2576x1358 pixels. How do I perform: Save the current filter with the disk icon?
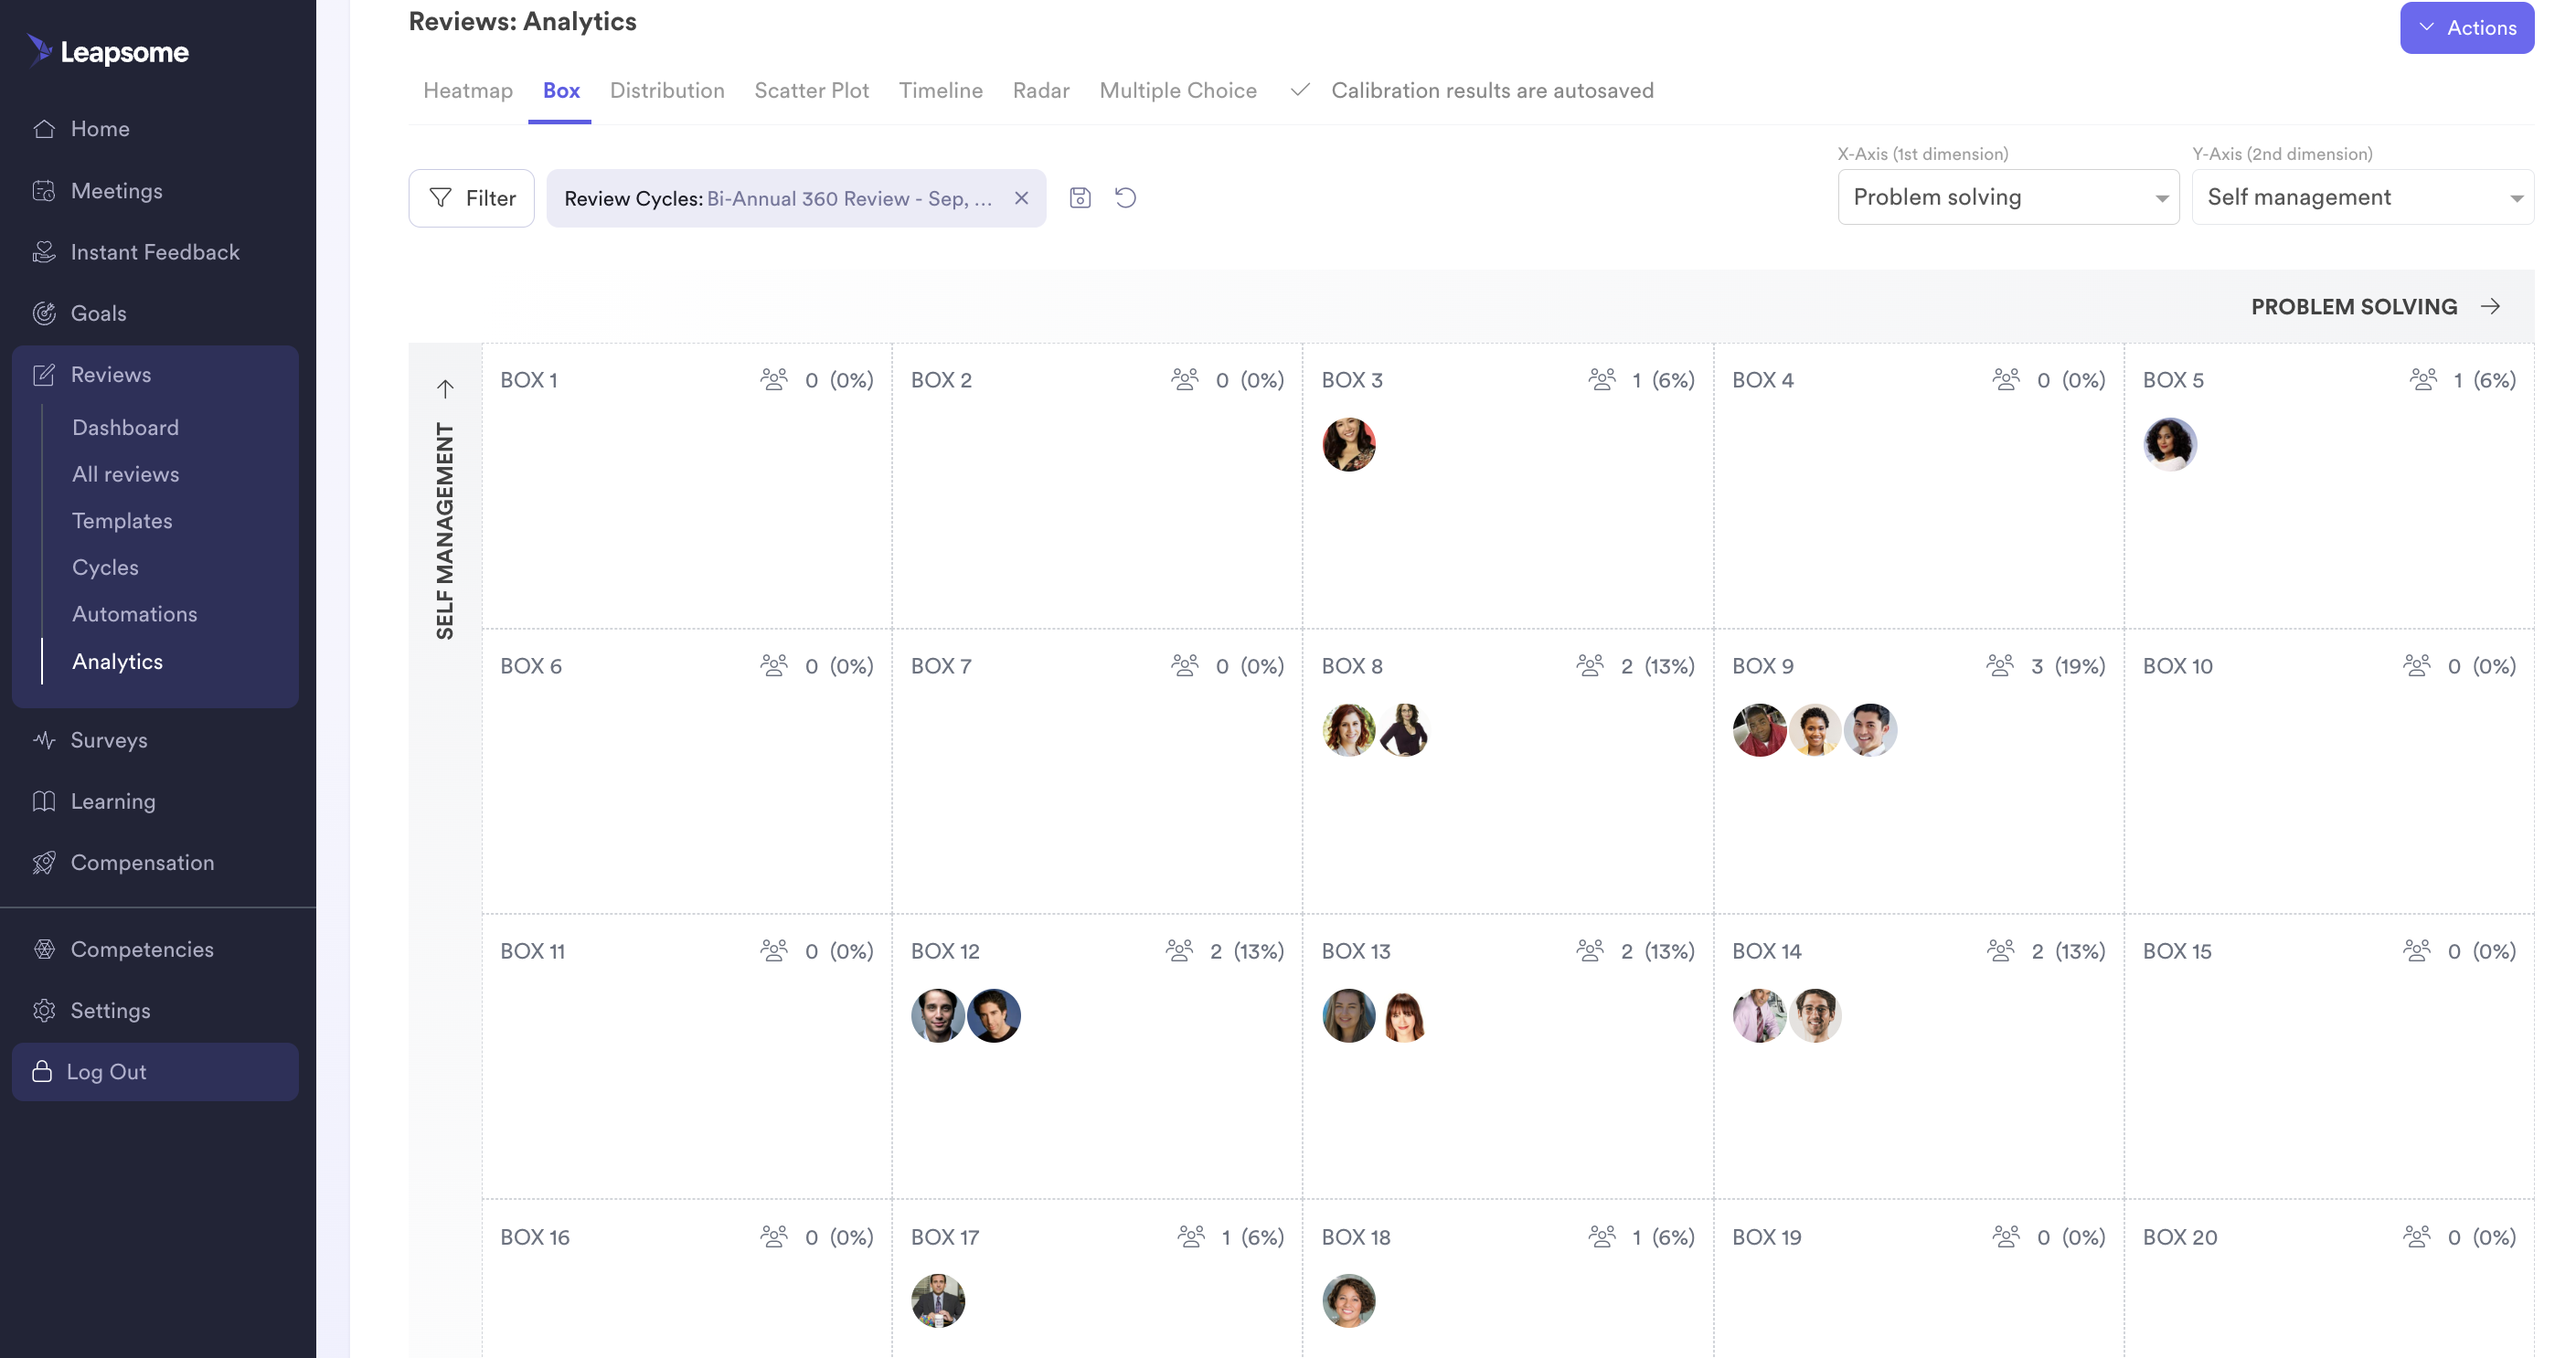tap(1080, 198)
